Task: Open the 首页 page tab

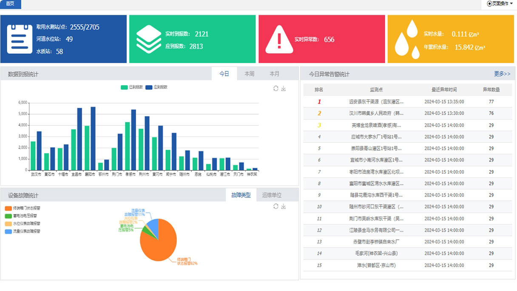Action: point(10,4)
